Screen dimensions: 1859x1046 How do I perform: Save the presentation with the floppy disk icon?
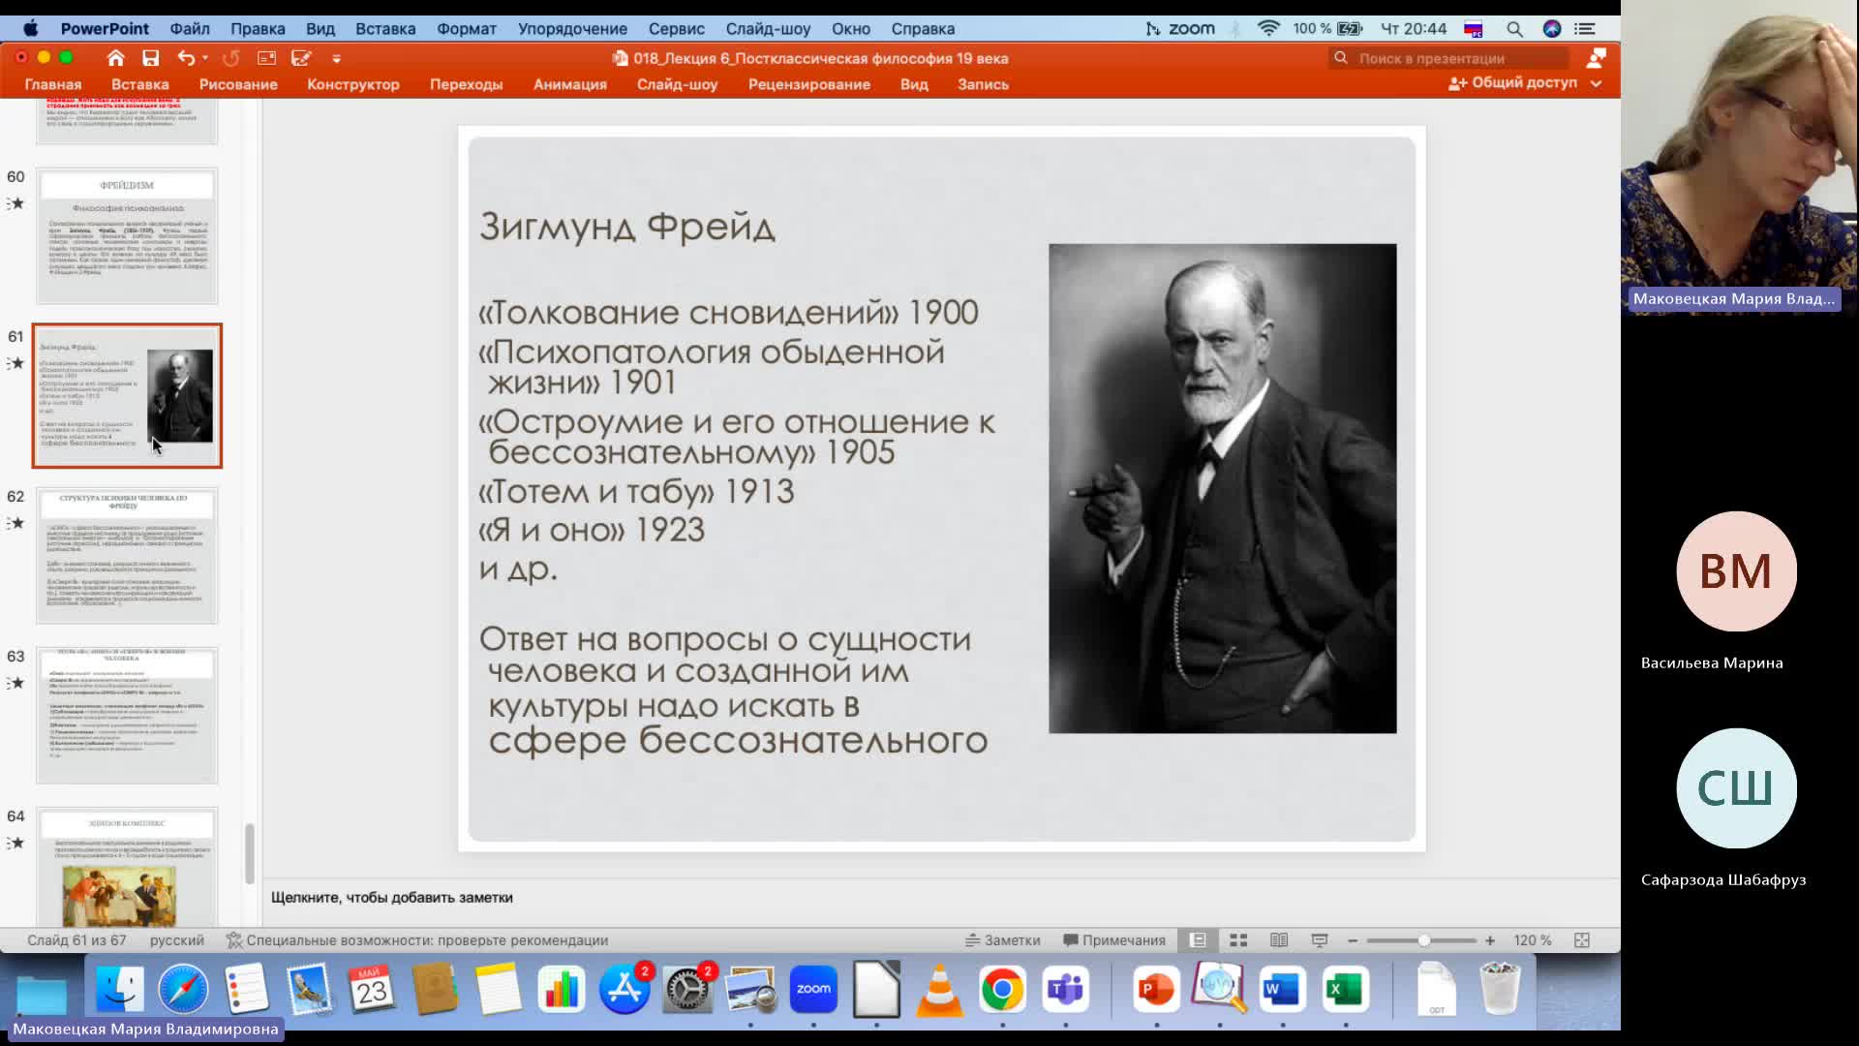point(150,58)
